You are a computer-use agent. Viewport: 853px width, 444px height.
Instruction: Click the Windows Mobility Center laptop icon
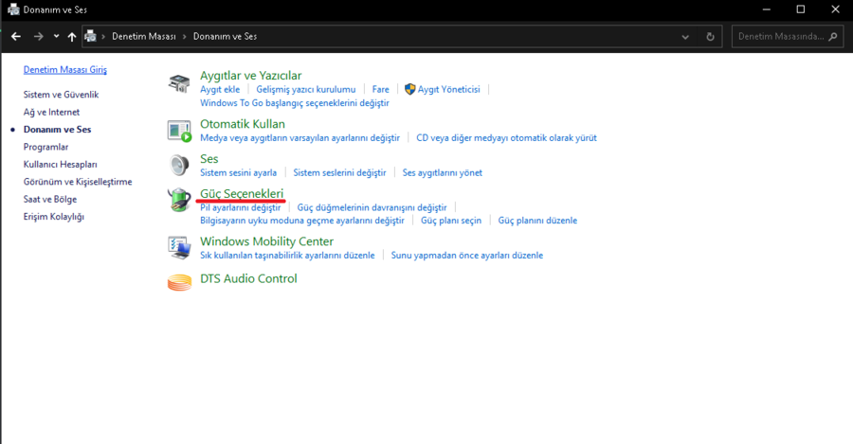[x=179, y=248]
